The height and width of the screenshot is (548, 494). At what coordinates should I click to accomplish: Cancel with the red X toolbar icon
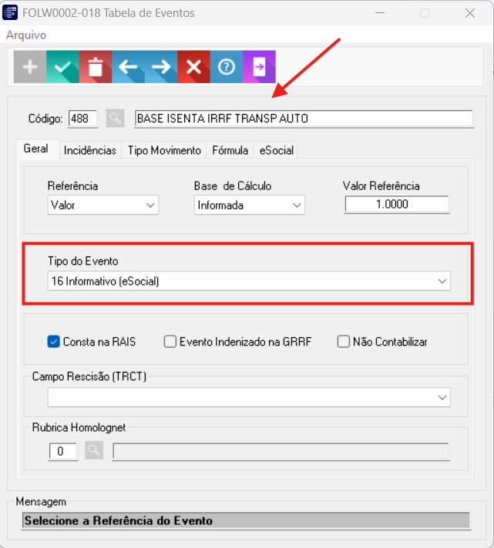point(193,67)
